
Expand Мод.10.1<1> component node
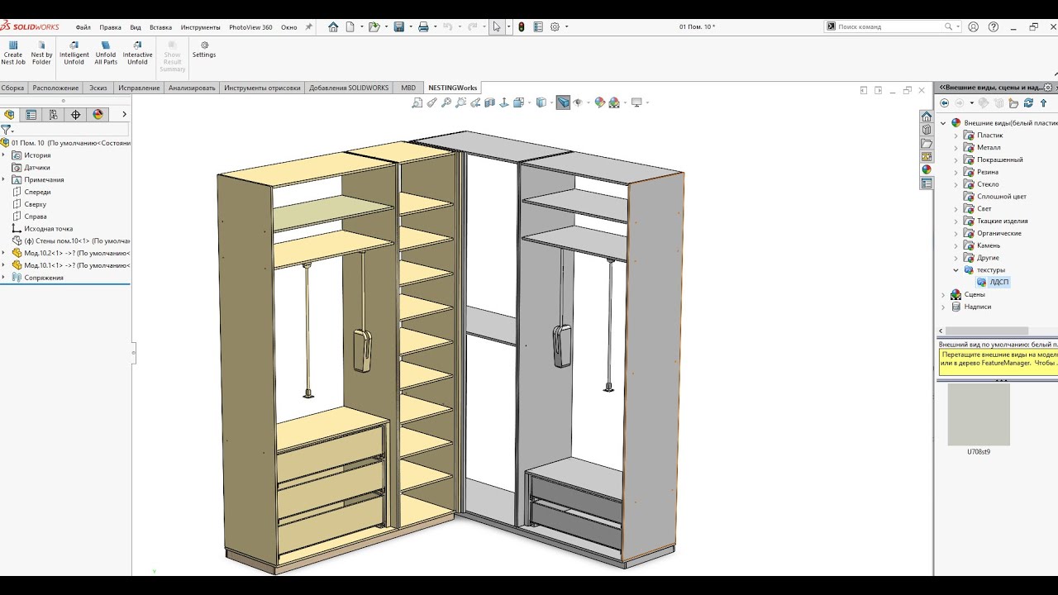pos(4,265)
